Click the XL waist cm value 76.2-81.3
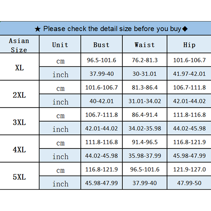211x211 pixels. [x=145, y=60]
